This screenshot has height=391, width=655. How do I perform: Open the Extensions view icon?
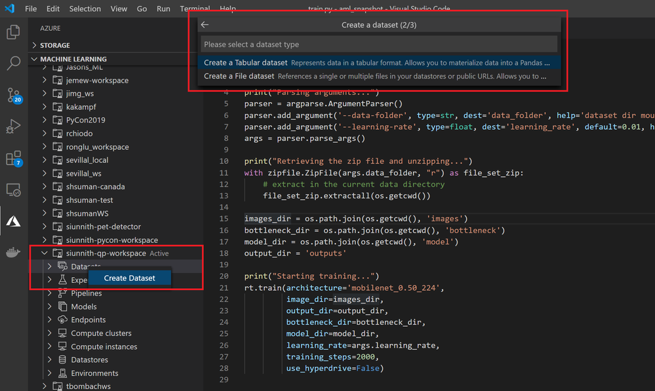coord(13,158)
